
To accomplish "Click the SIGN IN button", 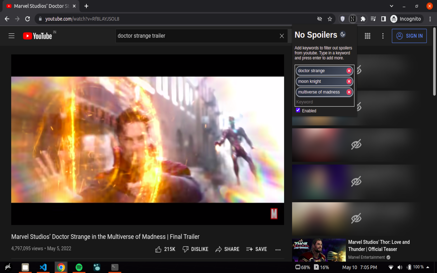I will (x=409, y=35).
